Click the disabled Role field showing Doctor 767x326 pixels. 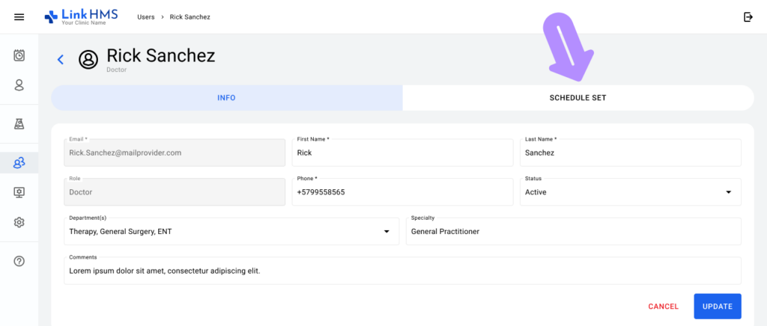(x=175, y=192)
